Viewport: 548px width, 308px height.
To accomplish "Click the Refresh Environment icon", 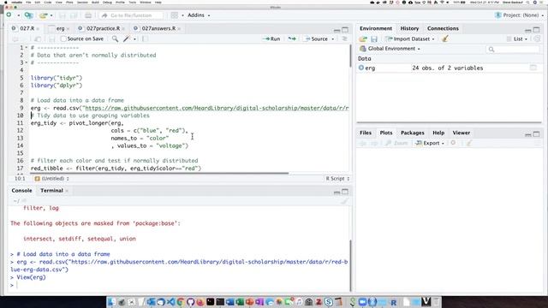I will (537, 38).
